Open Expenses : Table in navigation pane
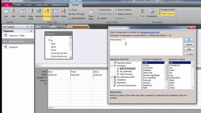The height and width of the screenshot is (113, 201). click(18, 35)
